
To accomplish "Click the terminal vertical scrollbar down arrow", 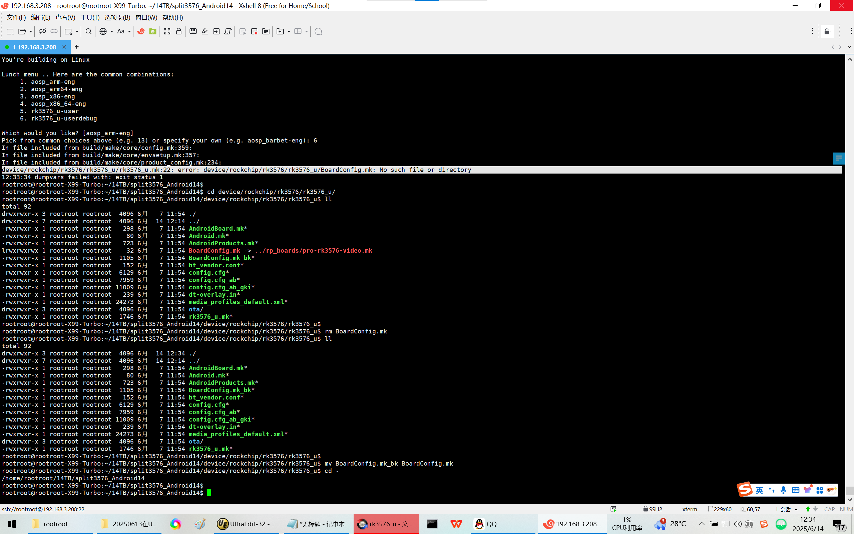I will click(x=849, y=499).
